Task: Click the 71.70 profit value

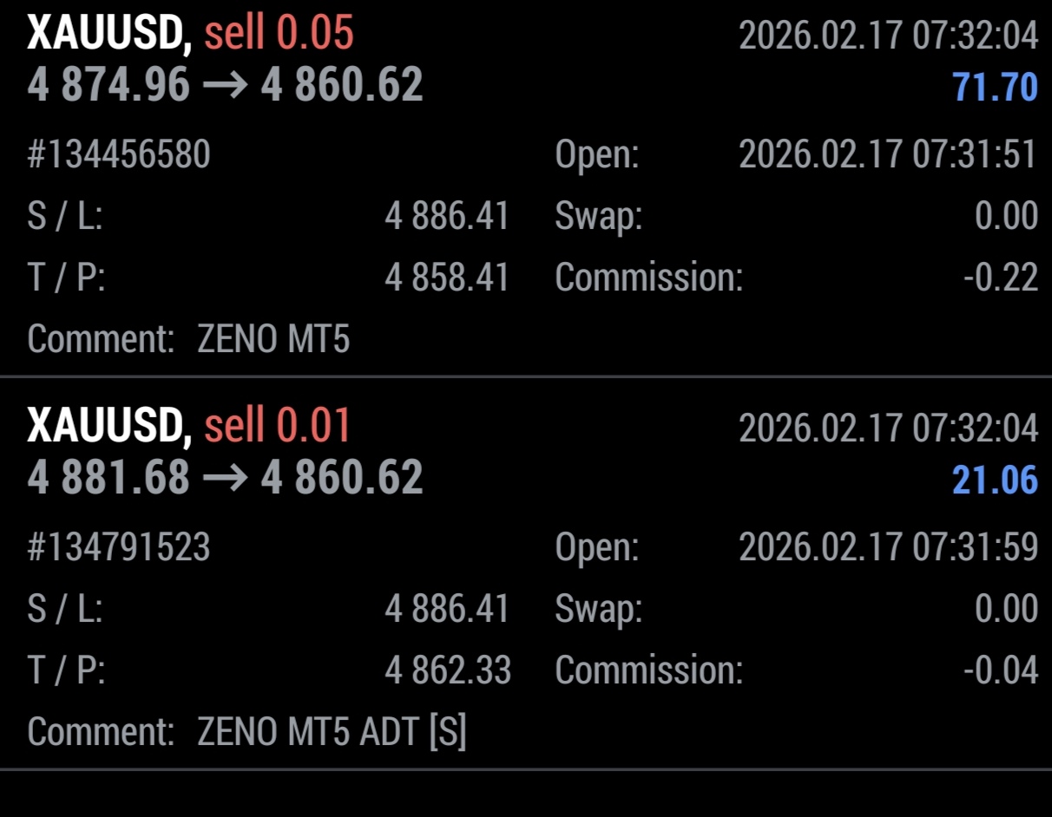Action: click(995, 88)
